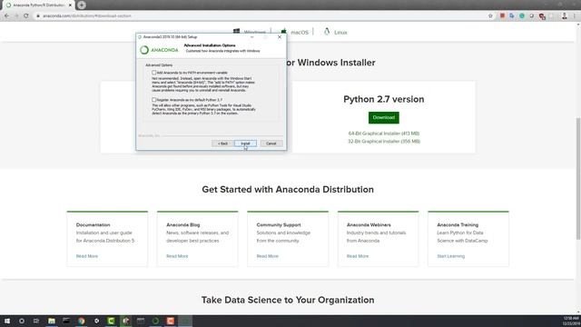The width and height of the screenshot is (581, 327).
Task: Click the Anaconda Training card title
Action: 458,225
